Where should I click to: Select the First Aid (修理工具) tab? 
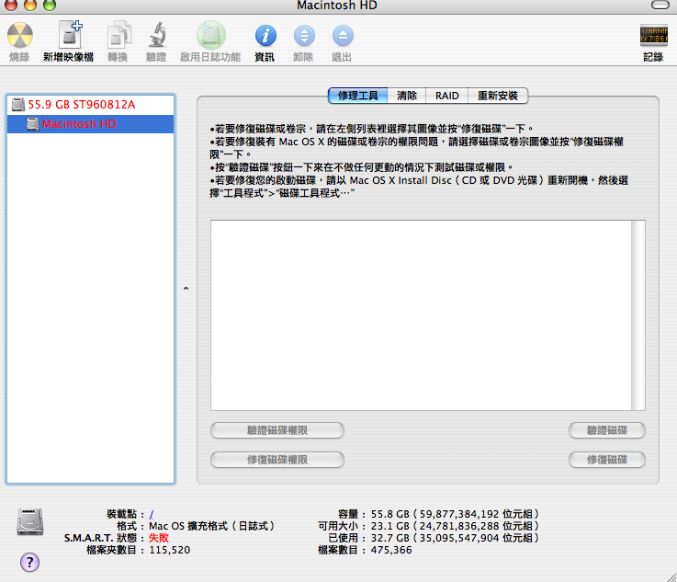[357, 96]
